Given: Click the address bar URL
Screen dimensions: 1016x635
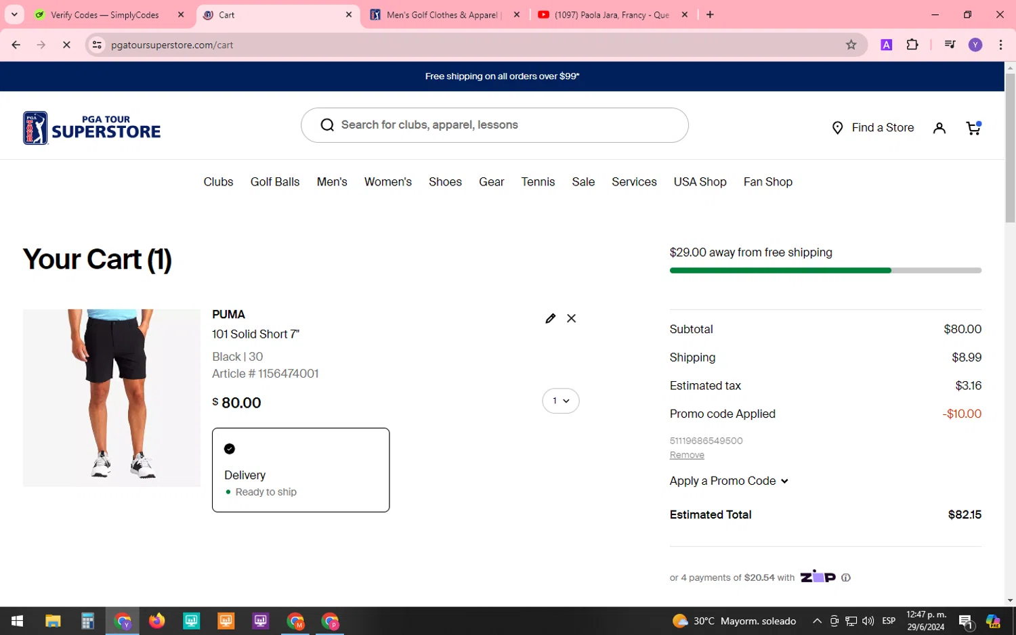Looking at the screenshot, I should click(172, 45).
